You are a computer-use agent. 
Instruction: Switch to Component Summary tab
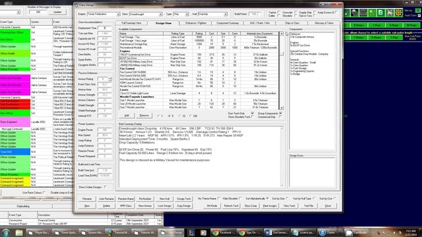pos(227,23)
